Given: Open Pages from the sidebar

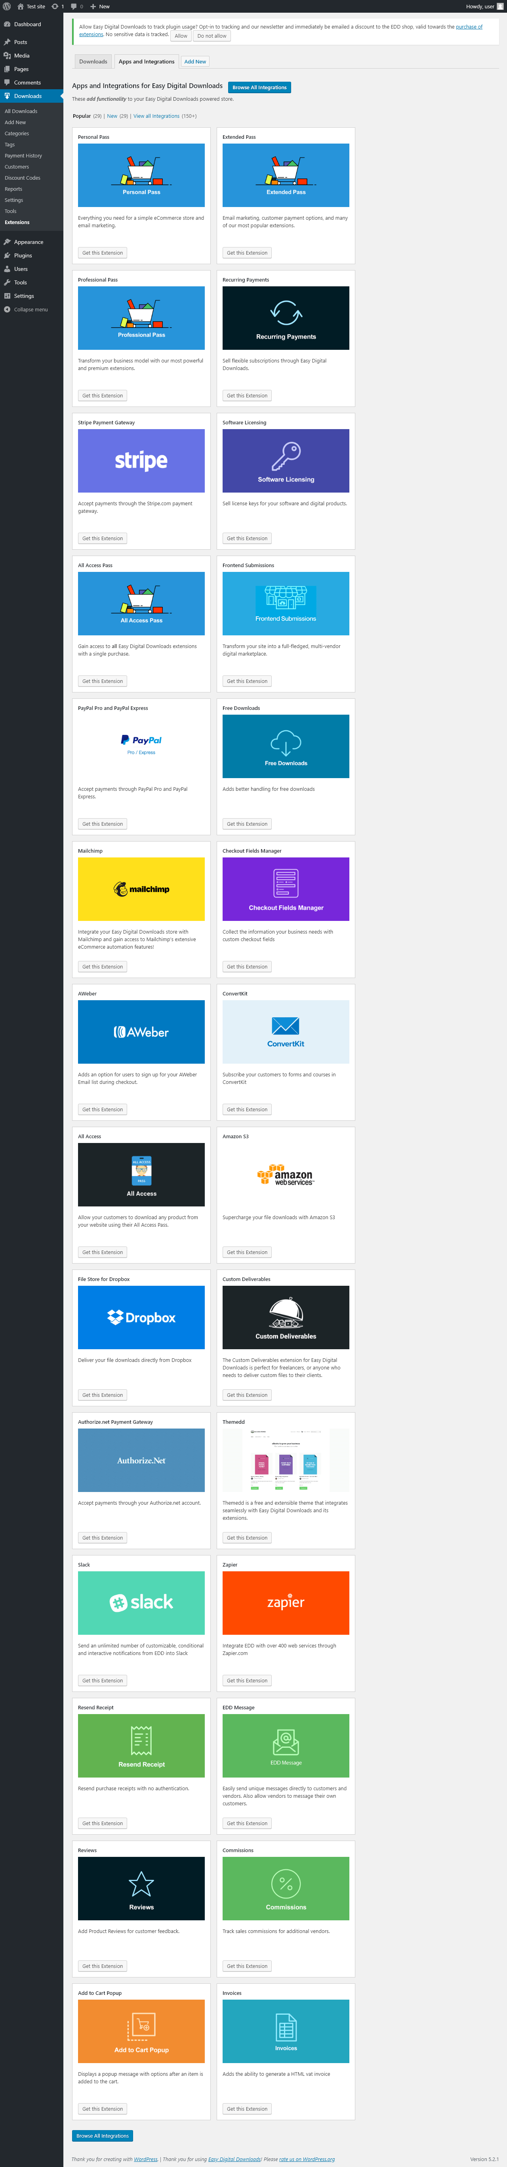Looking at the screenshot, I should coord(31,69).
